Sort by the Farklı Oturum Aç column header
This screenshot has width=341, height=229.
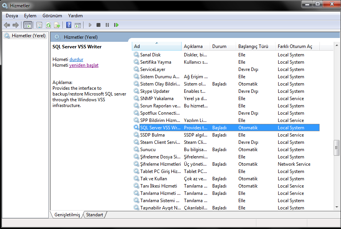pos(297,46)
